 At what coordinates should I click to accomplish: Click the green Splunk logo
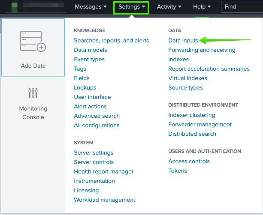(x=15, y=7)
